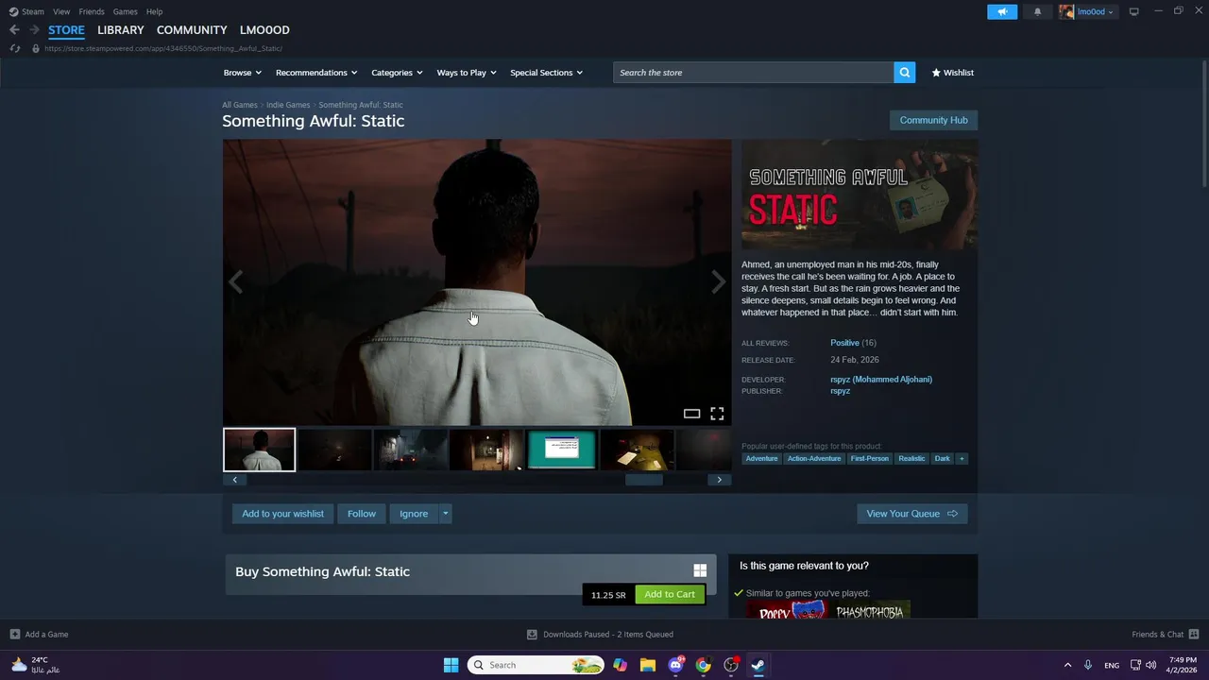
Task: Open the Friends menu
Action: 92,11
